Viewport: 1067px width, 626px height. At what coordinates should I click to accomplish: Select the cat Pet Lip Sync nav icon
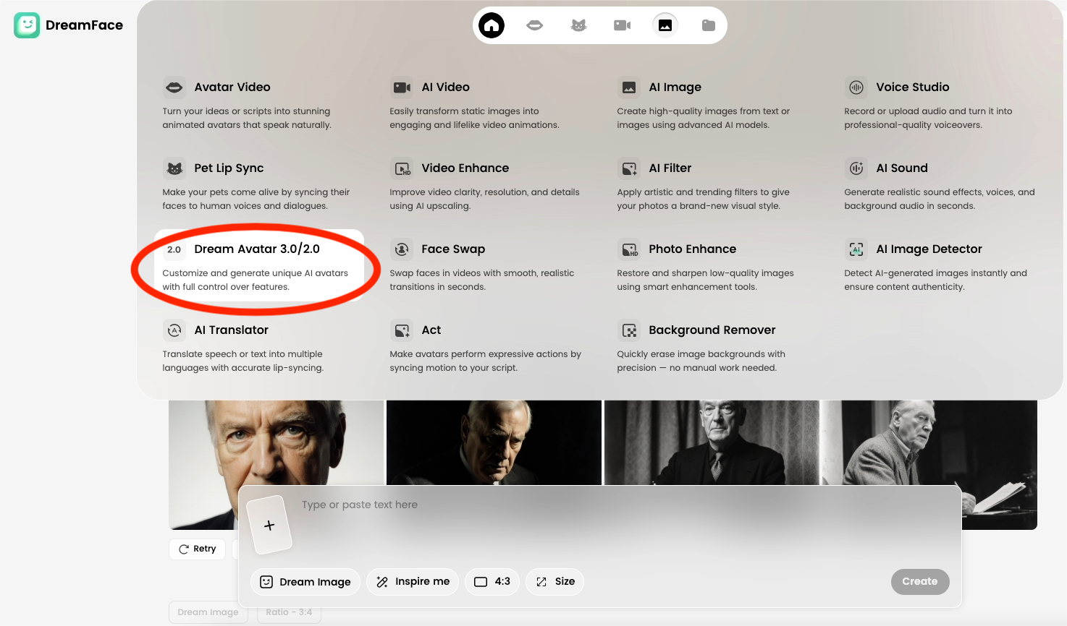point(578,25)
